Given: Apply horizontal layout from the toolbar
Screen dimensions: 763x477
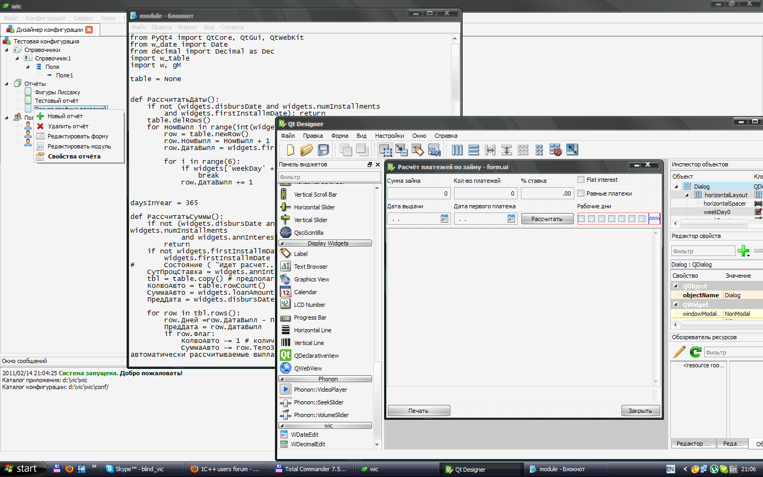Looking at the screenshot, I should [457, 150].
